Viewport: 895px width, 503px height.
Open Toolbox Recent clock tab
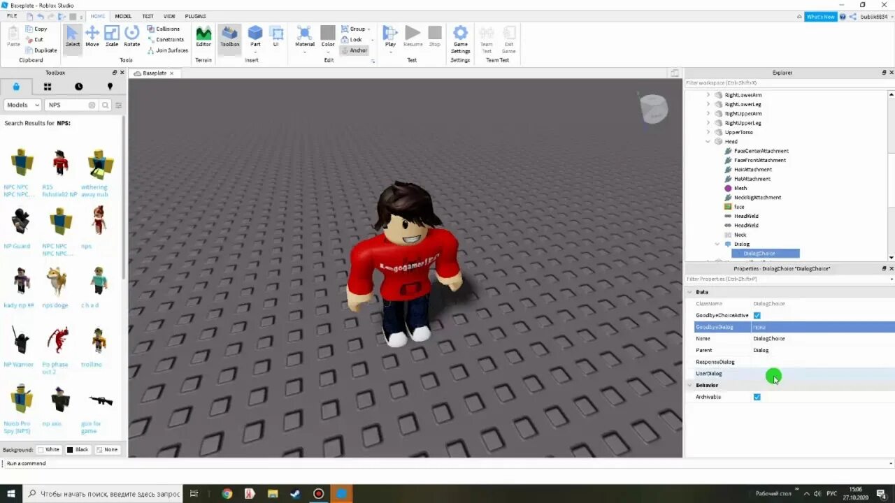(x=78, y=87)
